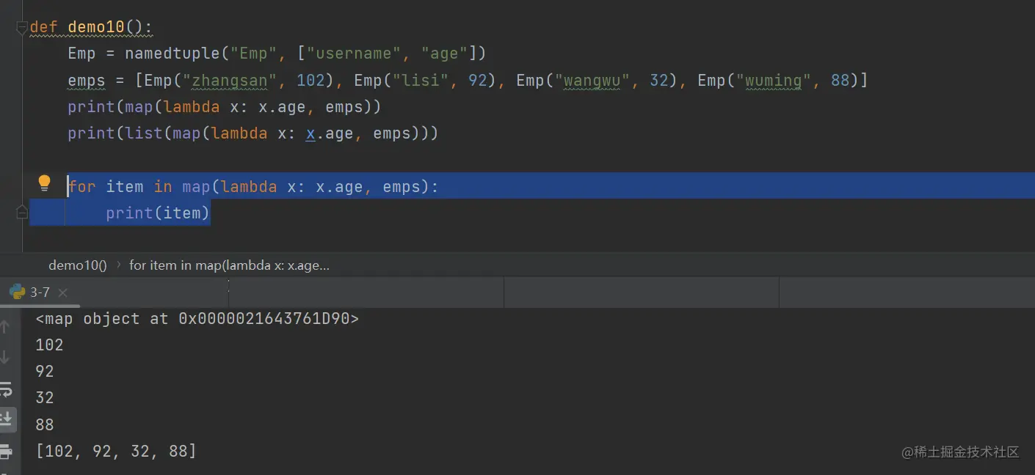Toggle scroll to end of output

pyautogui.click(x=7, y=419)
